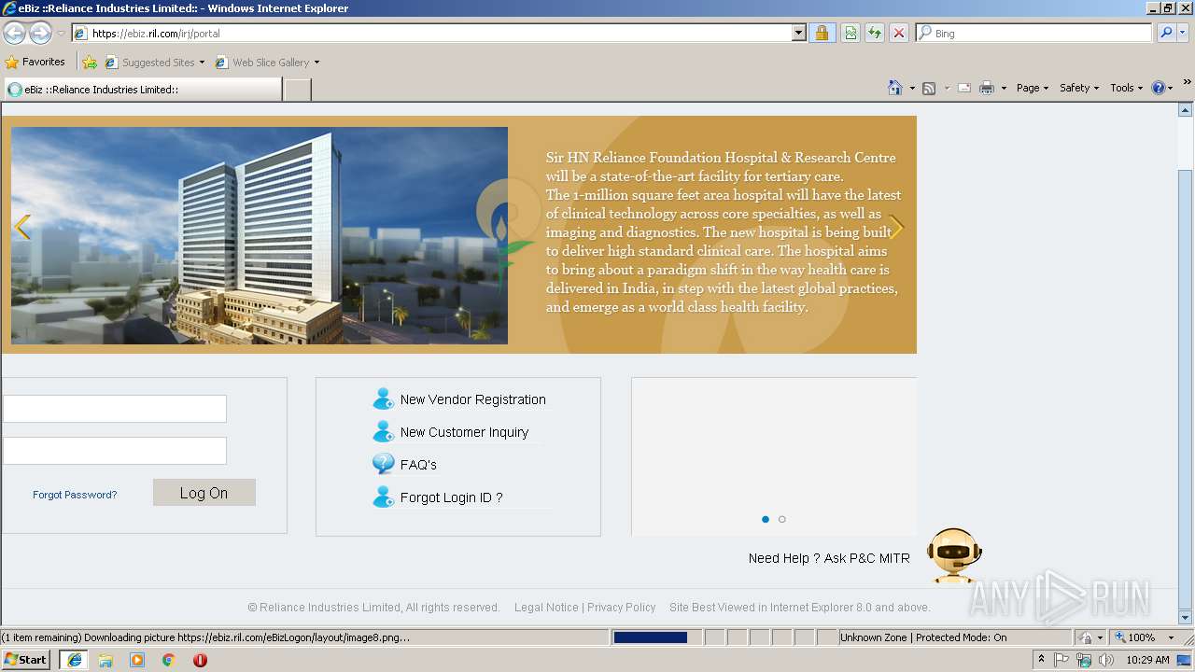
Task: Show next banner slide with right arrow
Action: 896,227
